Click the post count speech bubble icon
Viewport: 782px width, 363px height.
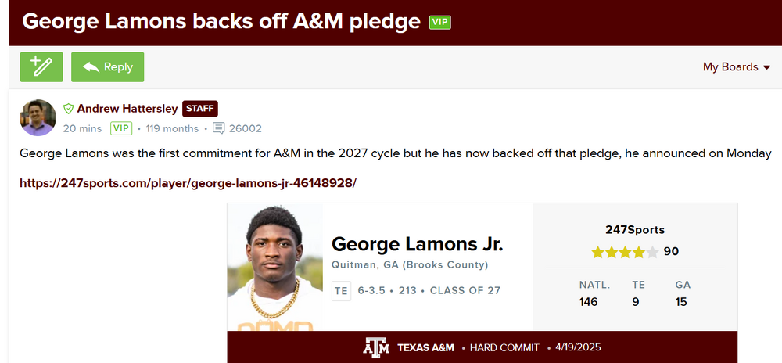pos(219,128)
